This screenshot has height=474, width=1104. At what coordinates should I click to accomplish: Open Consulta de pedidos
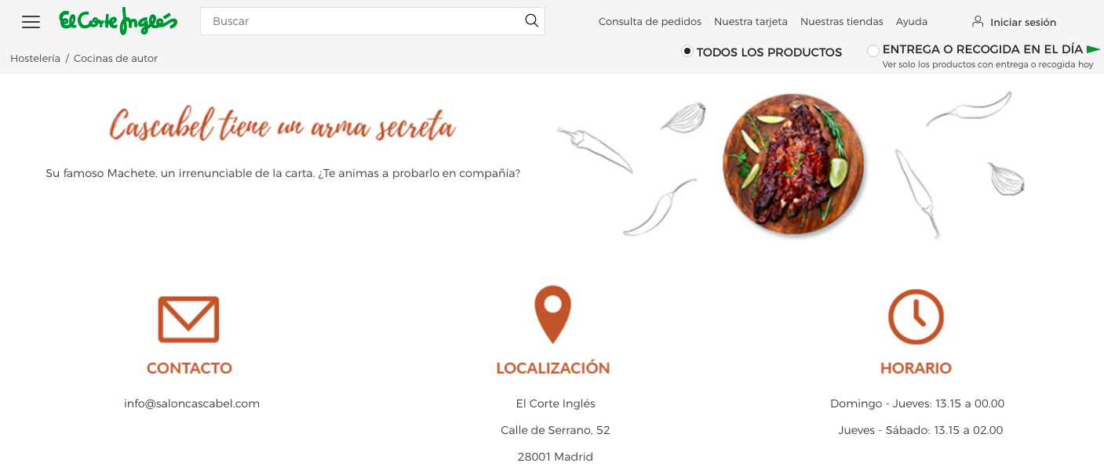pyautogui.click(x=650, y=22)
